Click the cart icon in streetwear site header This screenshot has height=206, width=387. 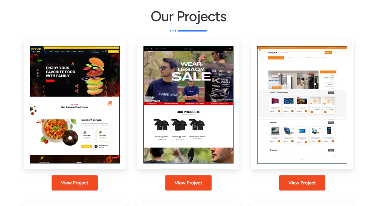(x=230, y=49)
